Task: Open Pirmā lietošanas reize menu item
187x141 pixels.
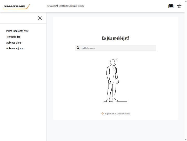Action: 17,31
